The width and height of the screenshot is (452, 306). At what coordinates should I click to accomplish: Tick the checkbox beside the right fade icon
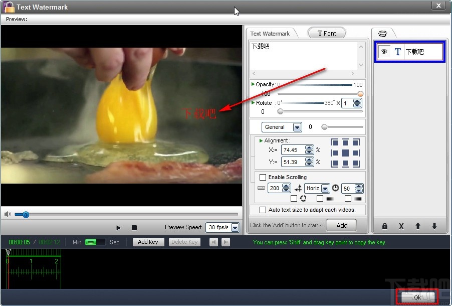click(348, 198)
